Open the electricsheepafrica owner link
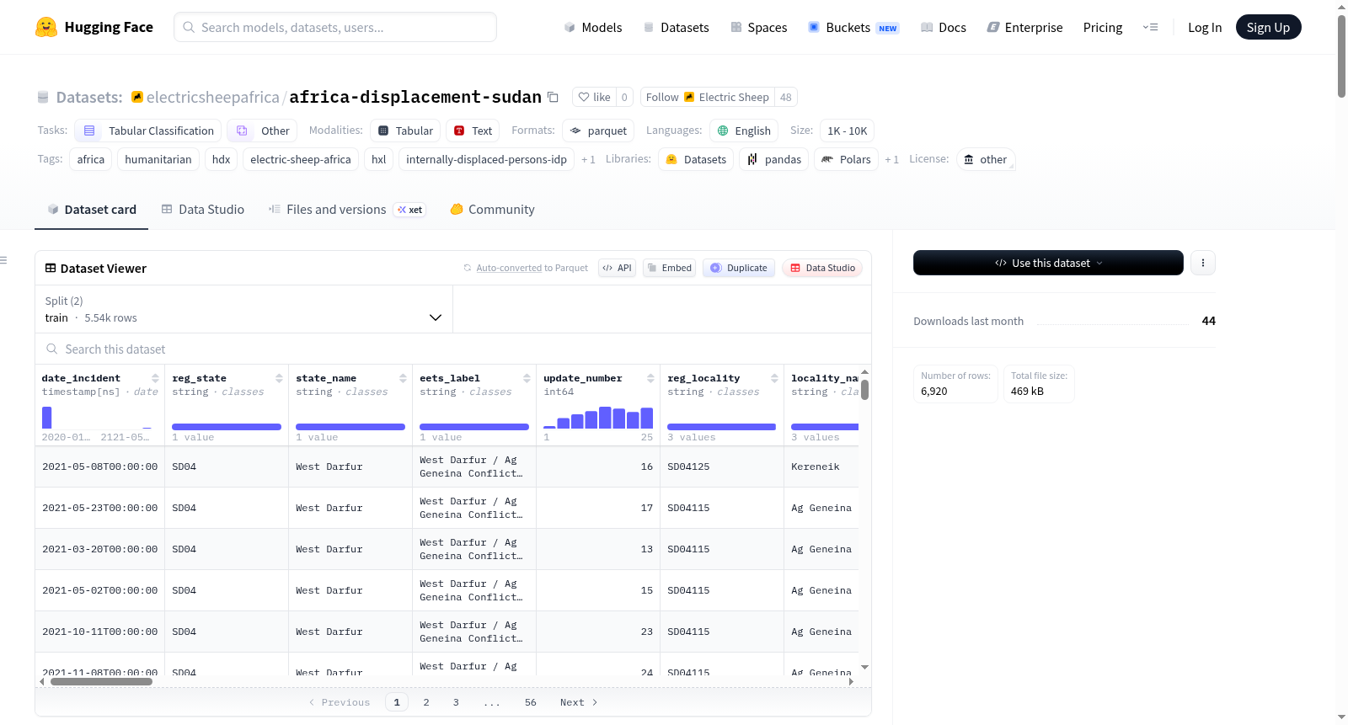Image resolution: width=1348 pixels, height=725 pixels. click(212, 97)
